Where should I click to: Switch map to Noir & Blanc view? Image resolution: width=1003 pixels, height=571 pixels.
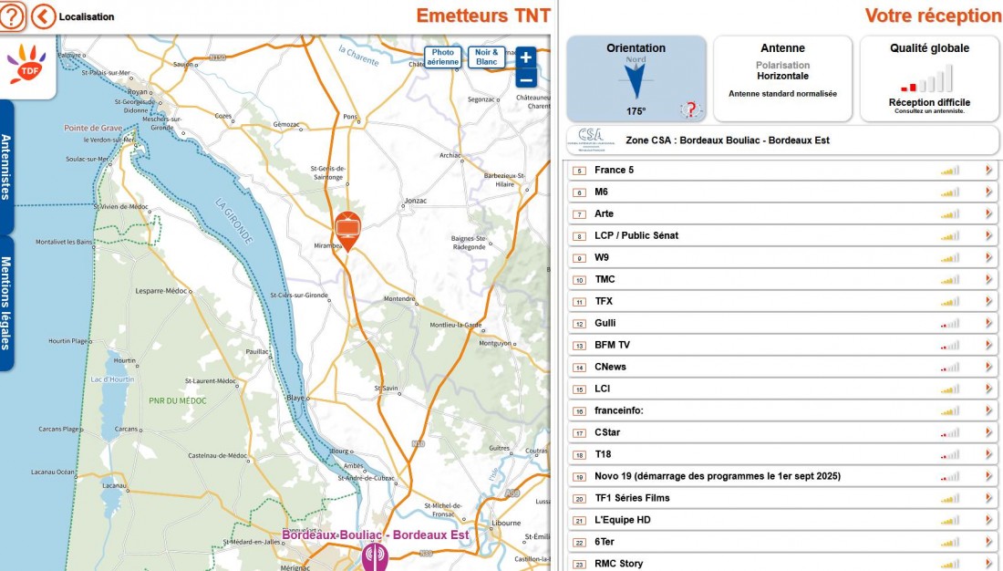486,57
